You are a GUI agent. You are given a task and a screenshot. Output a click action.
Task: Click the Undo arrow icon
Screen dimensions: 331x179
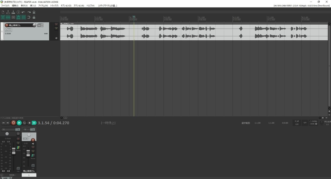23,12
